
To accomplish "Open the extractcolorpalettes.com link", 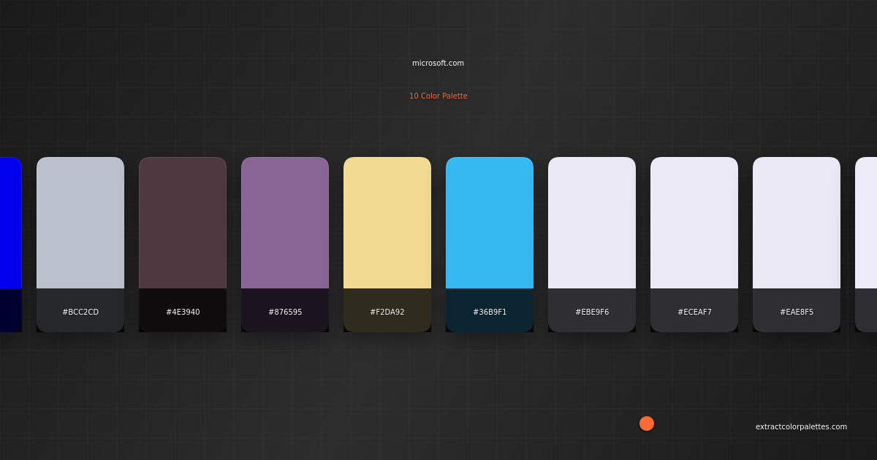I will tap(801, 426).
